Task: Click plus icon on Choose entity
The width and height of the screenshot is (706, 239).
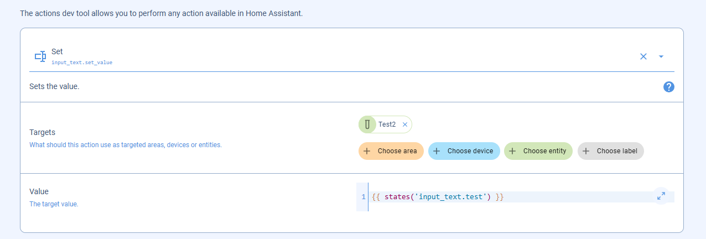Action: 513,151
